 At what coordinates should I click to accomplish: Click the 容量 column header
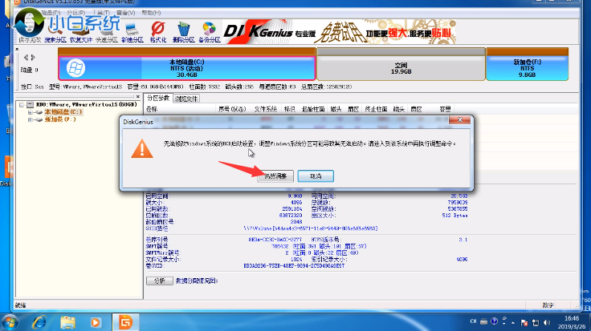pos(445,109)
